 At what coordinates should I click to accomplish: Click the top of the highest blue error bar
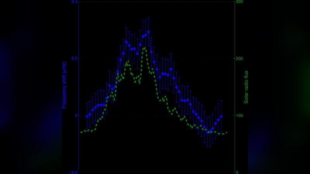point(148,17)
